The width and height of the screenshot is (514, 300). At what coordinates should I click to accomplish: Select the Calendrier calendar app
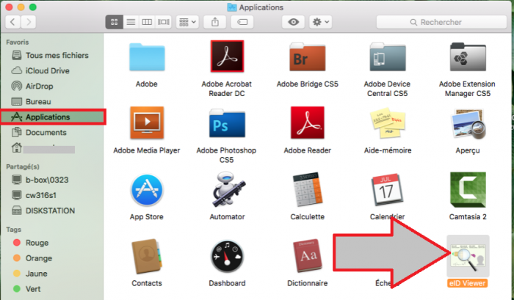(x=388, y=190)
